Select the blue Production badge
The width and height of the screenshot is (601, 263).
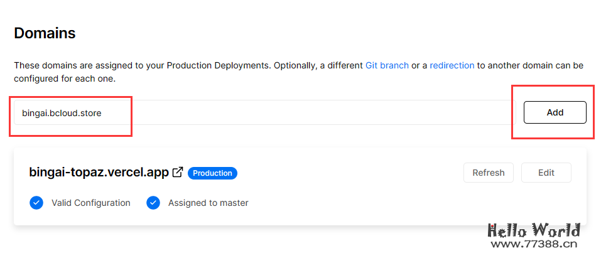coord(212,173)
